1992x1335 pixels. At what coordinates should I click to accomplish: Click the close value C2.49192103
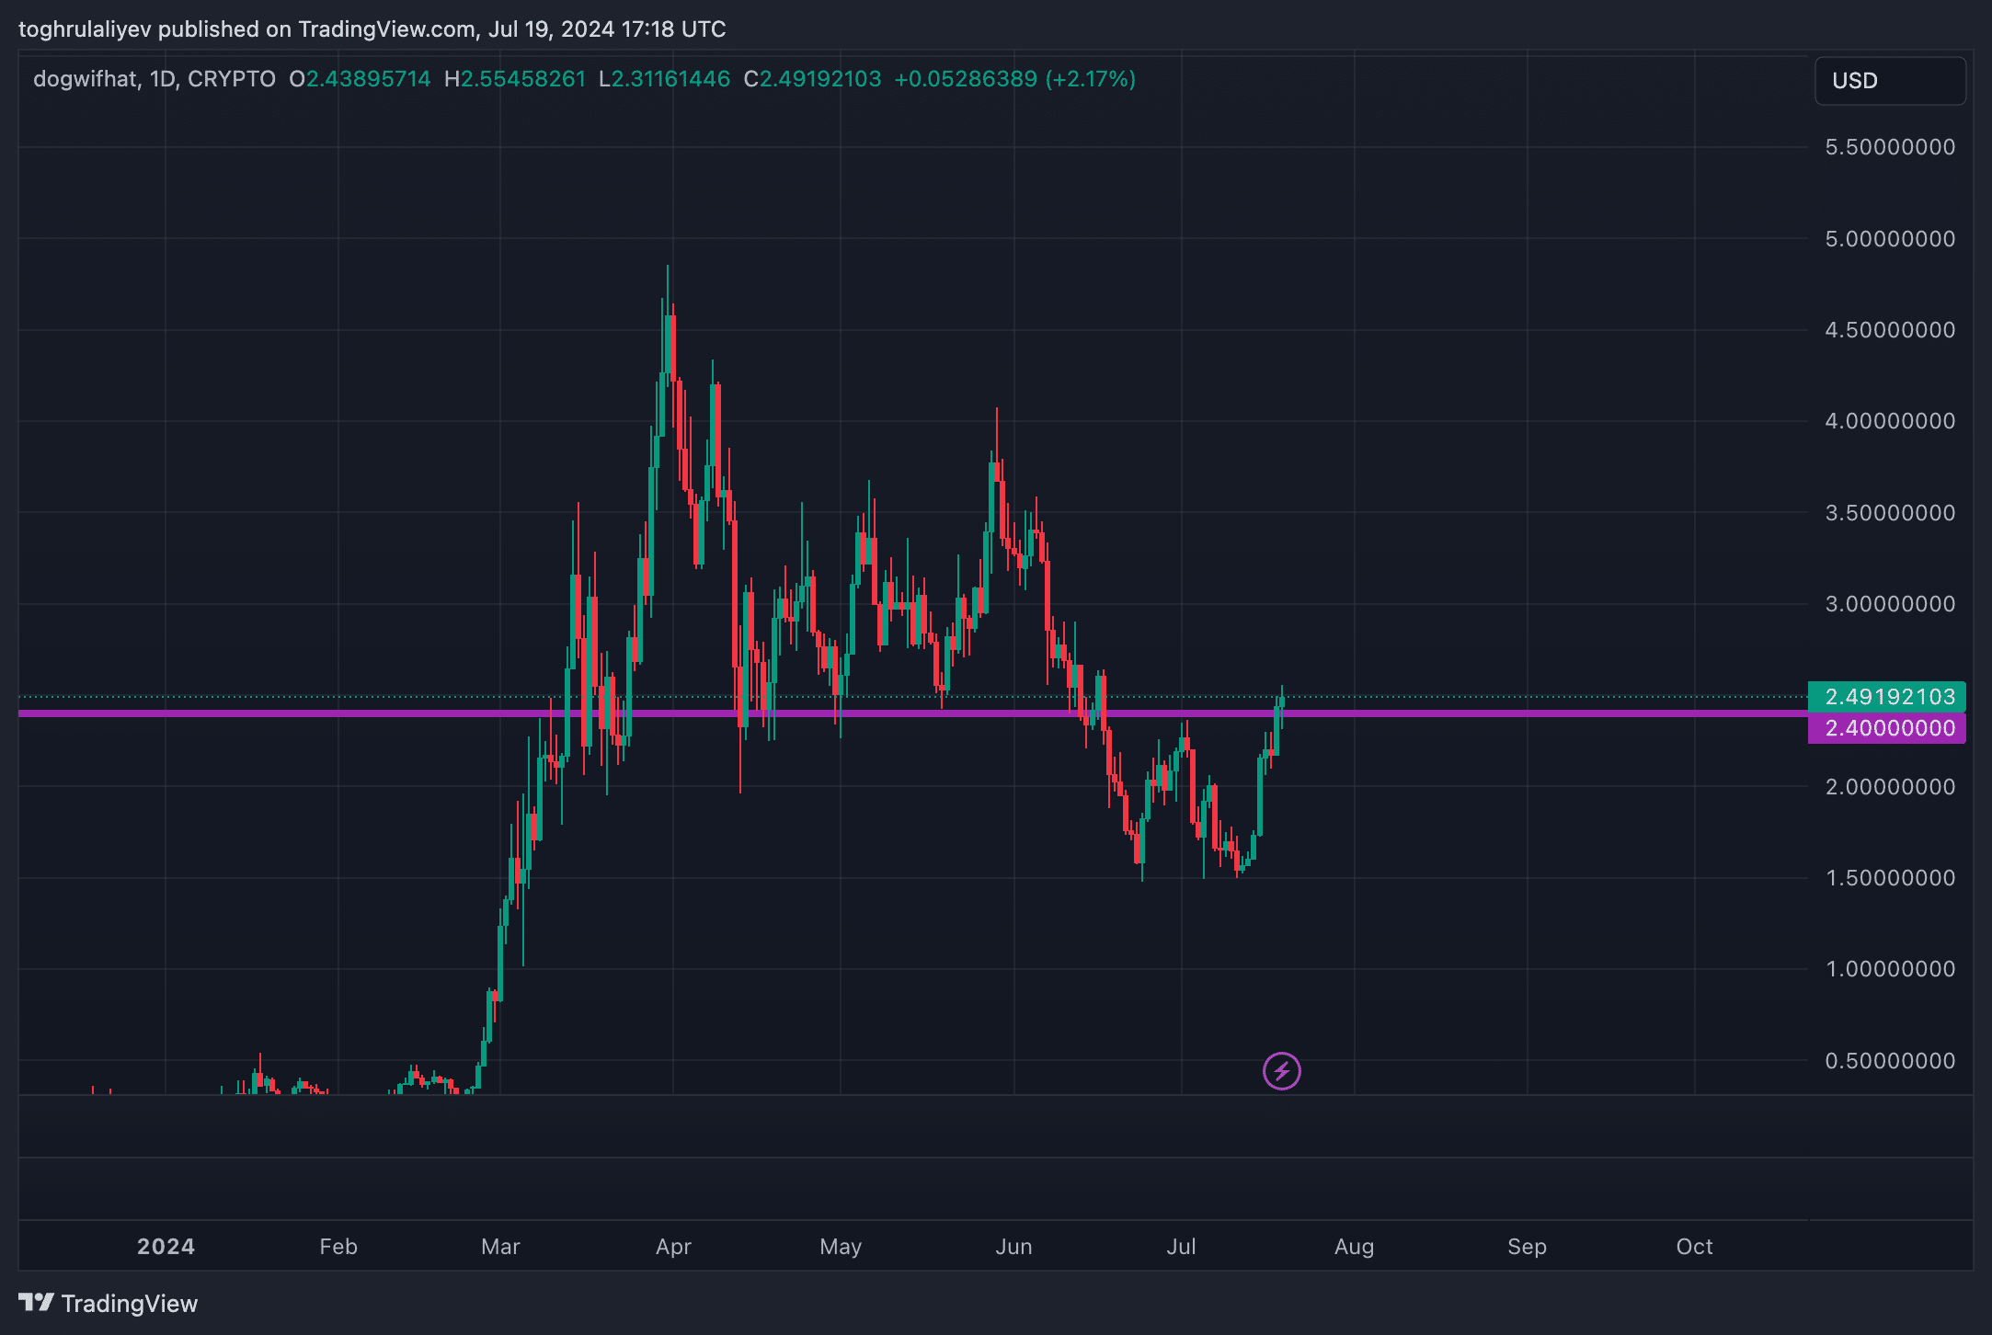[812, 79]
